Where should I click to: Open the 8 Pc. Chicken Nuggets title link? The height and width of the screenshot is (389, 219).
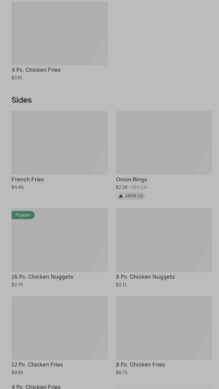click(x=145, y=277)
